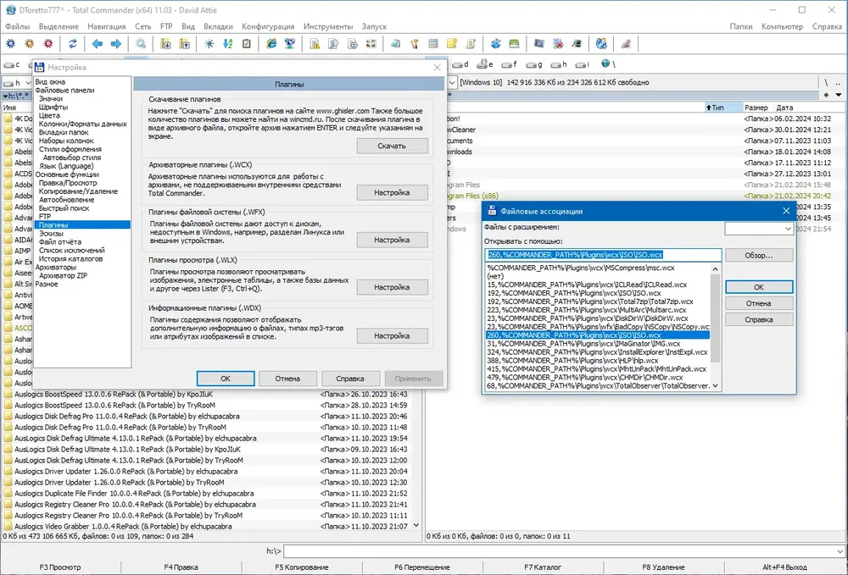The height and width of the screenshot is (575, 848).
Task: Select Архиватор ZIP in settings tree
Action: pyautogui.click(x=63, y=275)
